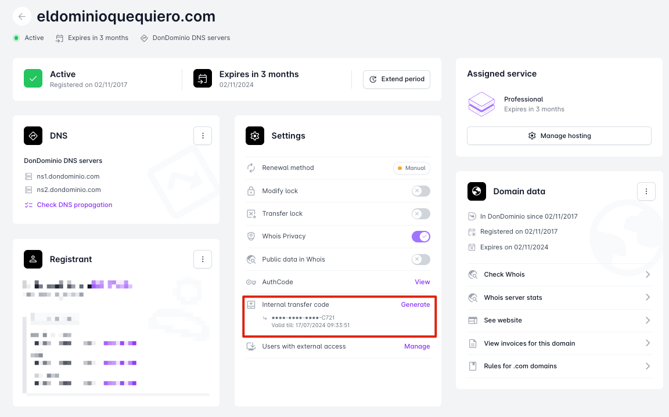
Task: Toggle Public data in Whois
Action: point(420,259)
